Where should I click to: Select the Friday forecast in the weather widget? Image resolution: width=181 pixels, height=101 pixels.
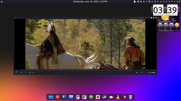click(x=166, y=27)
